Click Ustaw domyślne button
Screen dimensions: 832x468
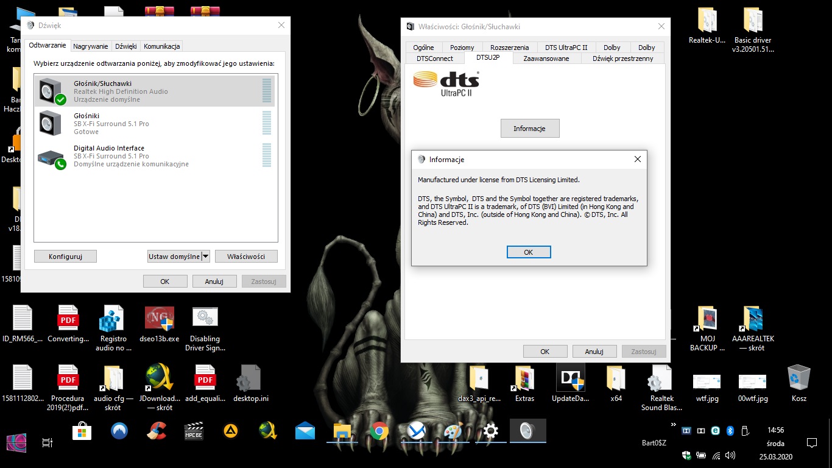(x=174, y=257)
